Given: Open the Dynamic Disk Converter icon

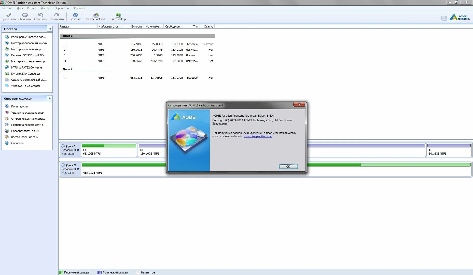Looking at the screenshot, I should point(7,74).
